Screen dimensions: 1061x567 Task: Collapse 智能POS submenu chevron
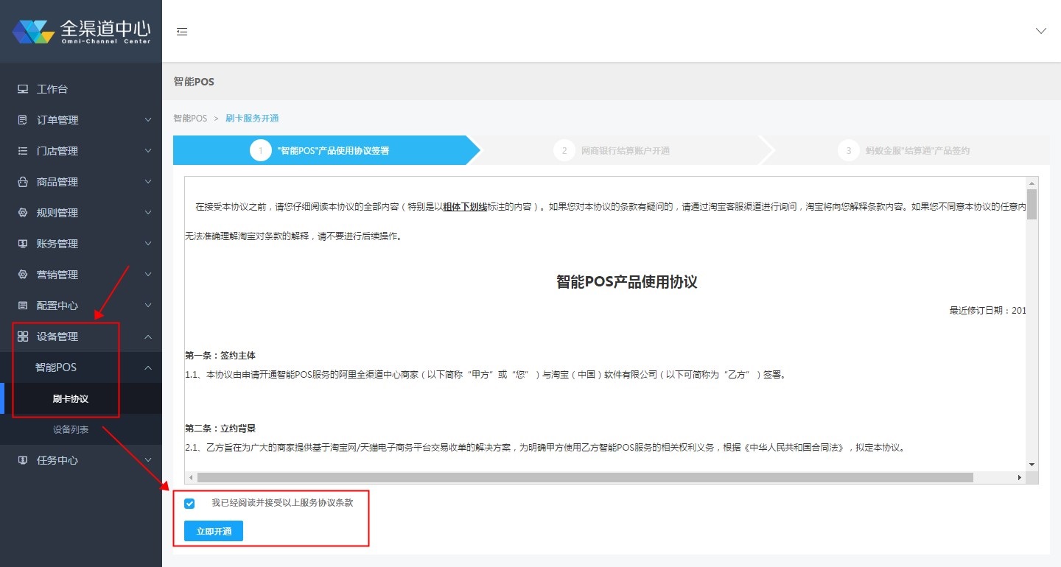point(148,367)
